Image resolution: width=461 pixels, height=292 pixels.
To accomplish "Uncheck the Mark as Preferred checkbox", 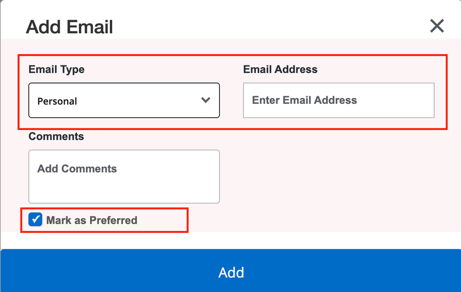I will click(x=35, y=220).
